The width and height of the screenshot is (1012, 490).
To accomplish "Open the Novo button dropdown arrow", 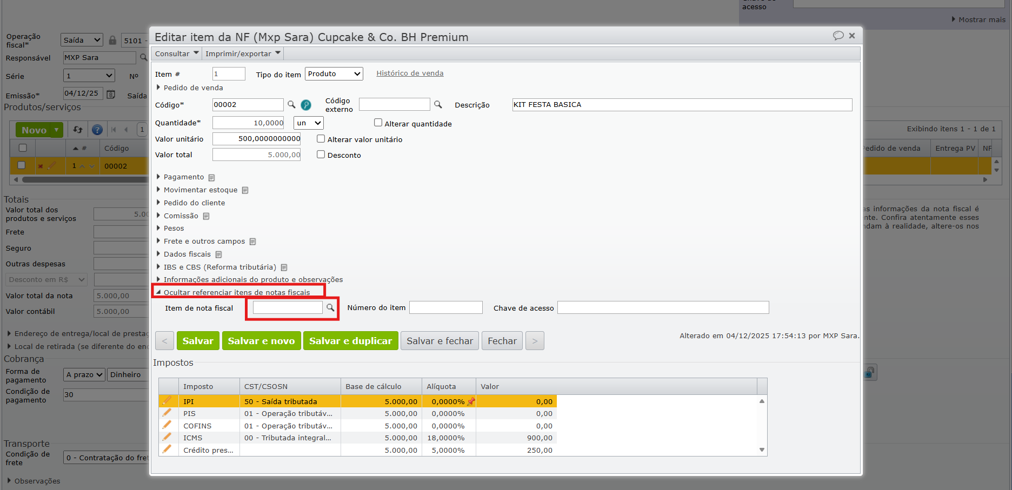I will [57, 130].
